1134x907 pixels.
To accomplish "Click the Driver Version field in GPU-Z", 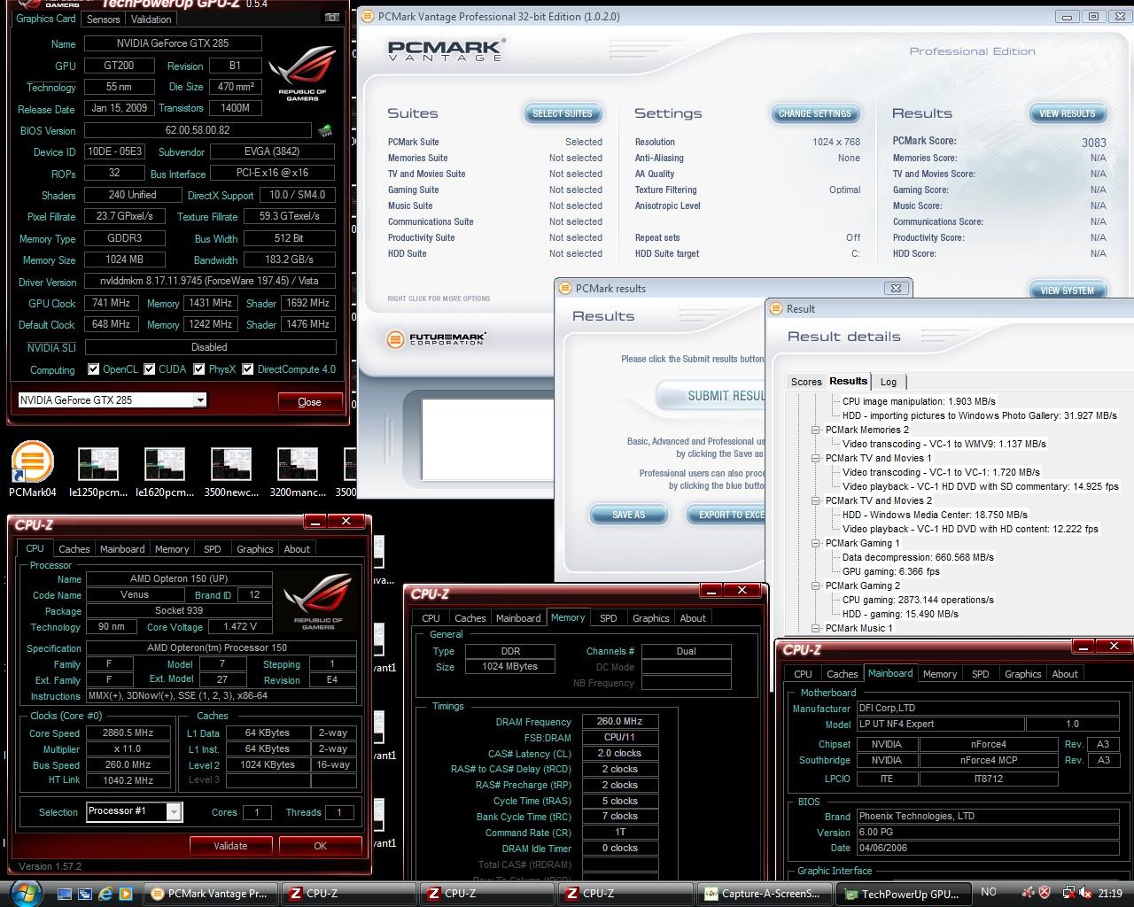I will click(210, 281).
